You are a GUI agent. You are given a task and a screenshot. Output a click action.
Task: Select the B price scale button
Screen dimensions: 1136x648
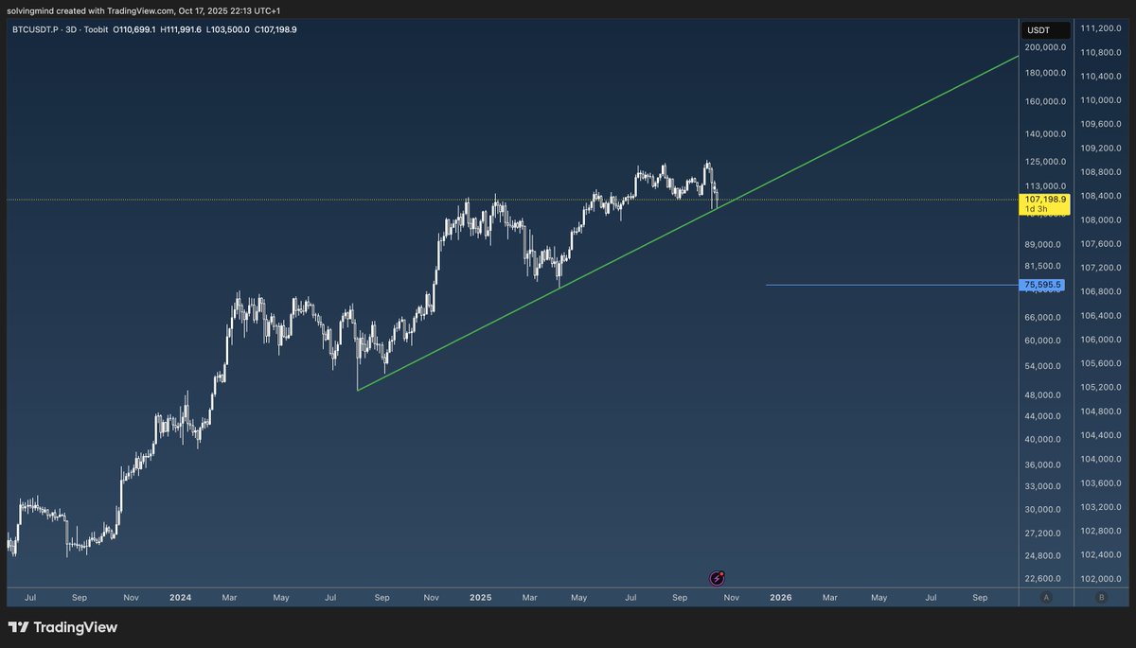pyautogui.click(x=1102, y=597)
